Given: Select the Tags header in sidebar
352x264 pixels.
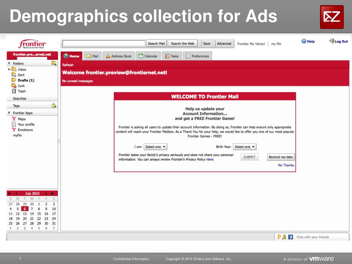Looking at the screenshot, I should pos(16,106).
